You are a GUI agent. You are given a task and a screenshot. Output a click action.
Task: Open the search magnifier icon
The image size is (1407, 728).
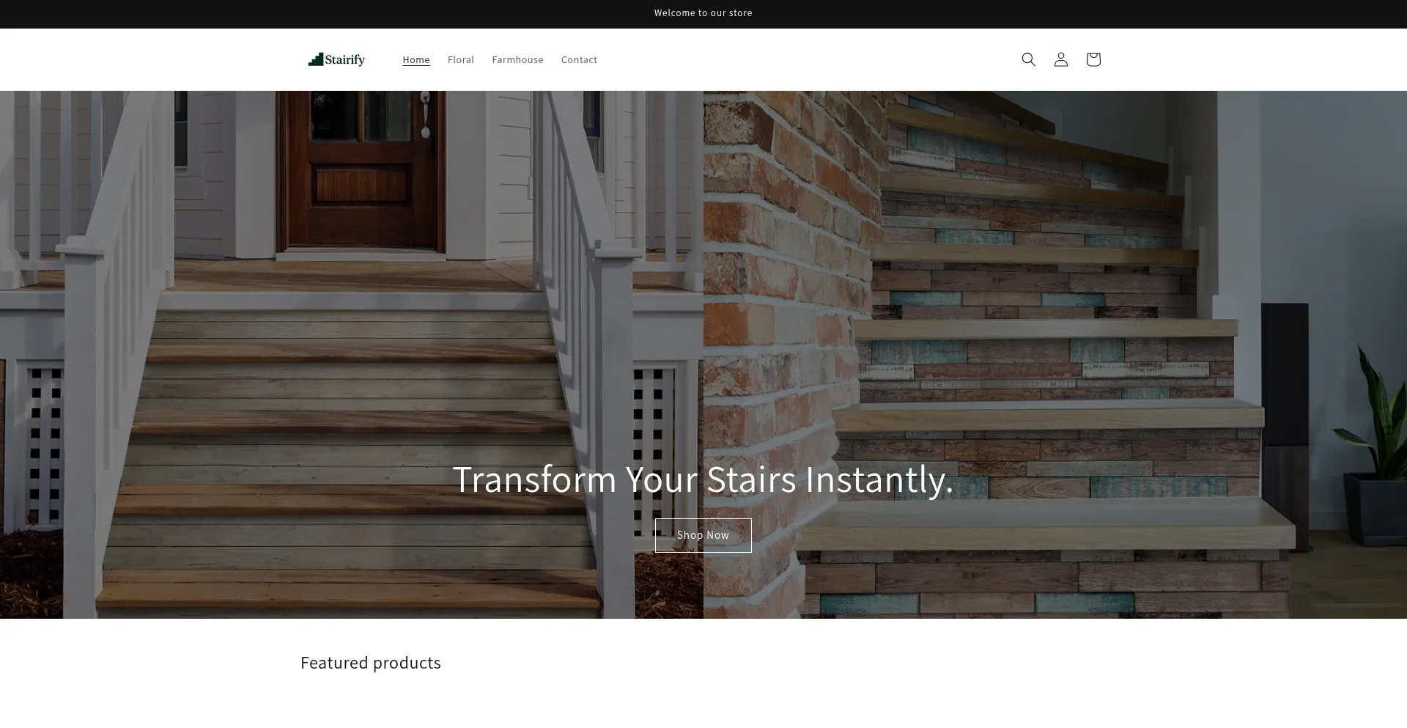[x=1028, y=59]
